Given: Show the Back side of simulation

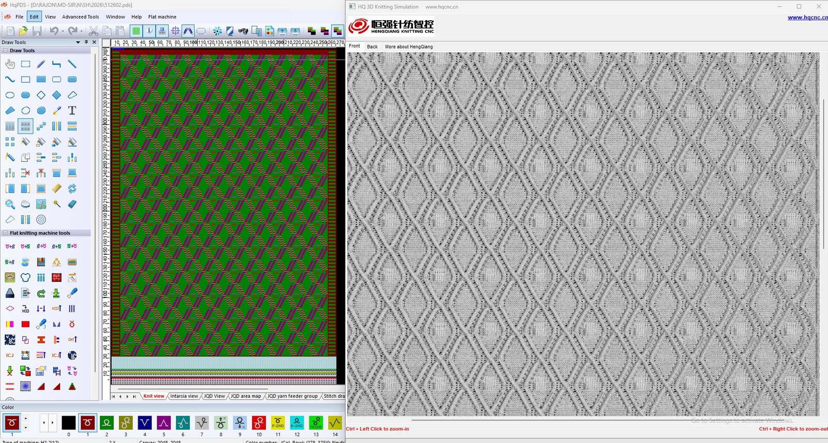Looking at the screenshot, I should (x=372, y=47).
